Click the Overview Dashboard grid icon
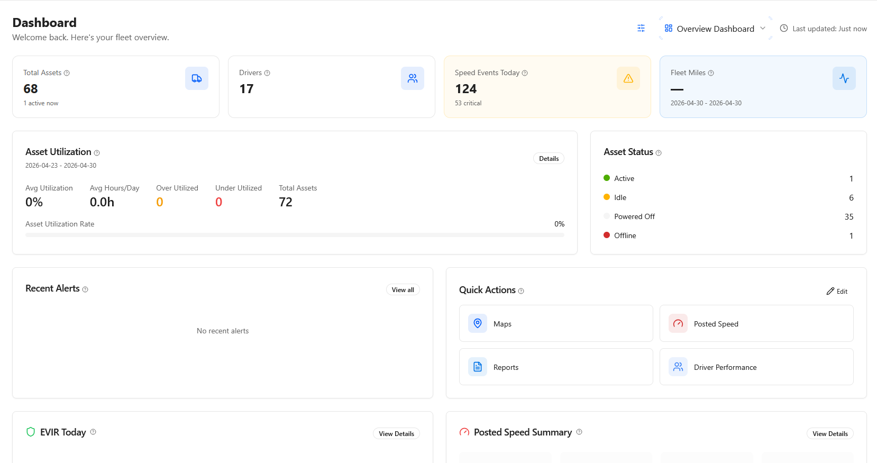Screen dimensions: 877x463 click(x=669, y=28)
